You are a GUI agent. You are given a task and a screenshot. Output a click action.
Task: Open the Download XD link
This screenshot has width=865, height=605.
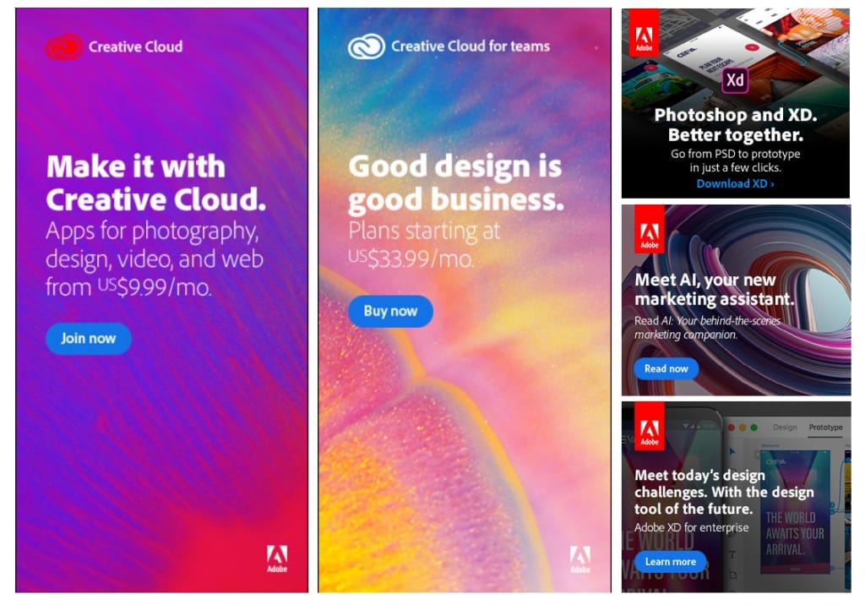(735, 184)
